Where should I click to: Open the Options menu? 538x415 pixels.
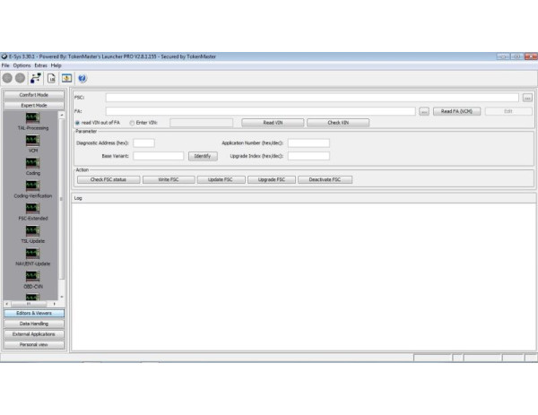click(x=22, y=65)
